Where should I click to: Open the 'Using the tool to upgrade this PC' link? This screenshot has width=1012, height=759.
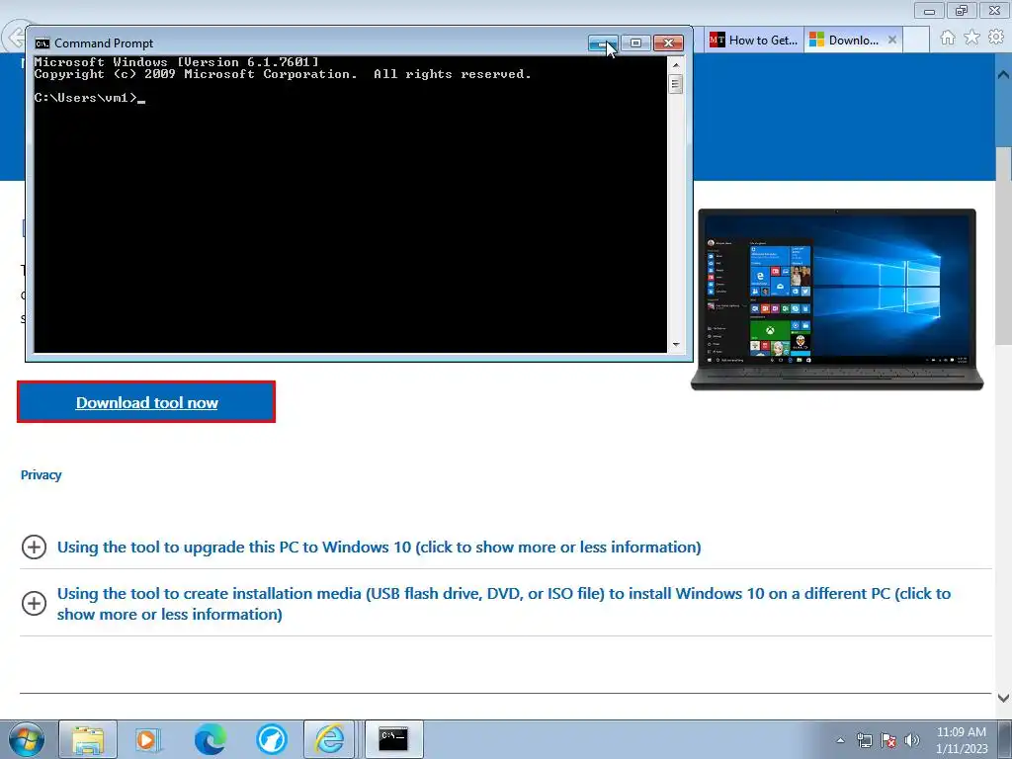[379, 547]
